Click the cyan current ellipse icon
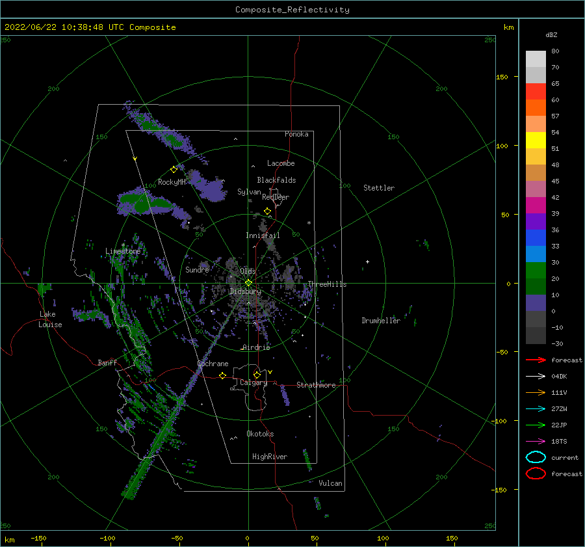Image resolution: width=585 pixels, height=547 pixels. click(536, 457)
